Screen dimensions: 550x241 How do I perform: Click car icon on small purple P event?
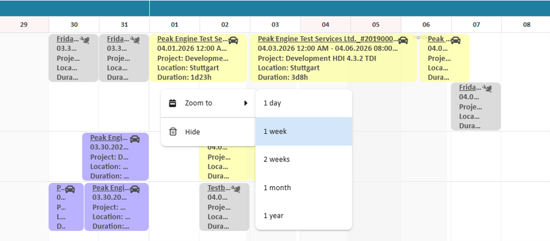click(70, 189)
